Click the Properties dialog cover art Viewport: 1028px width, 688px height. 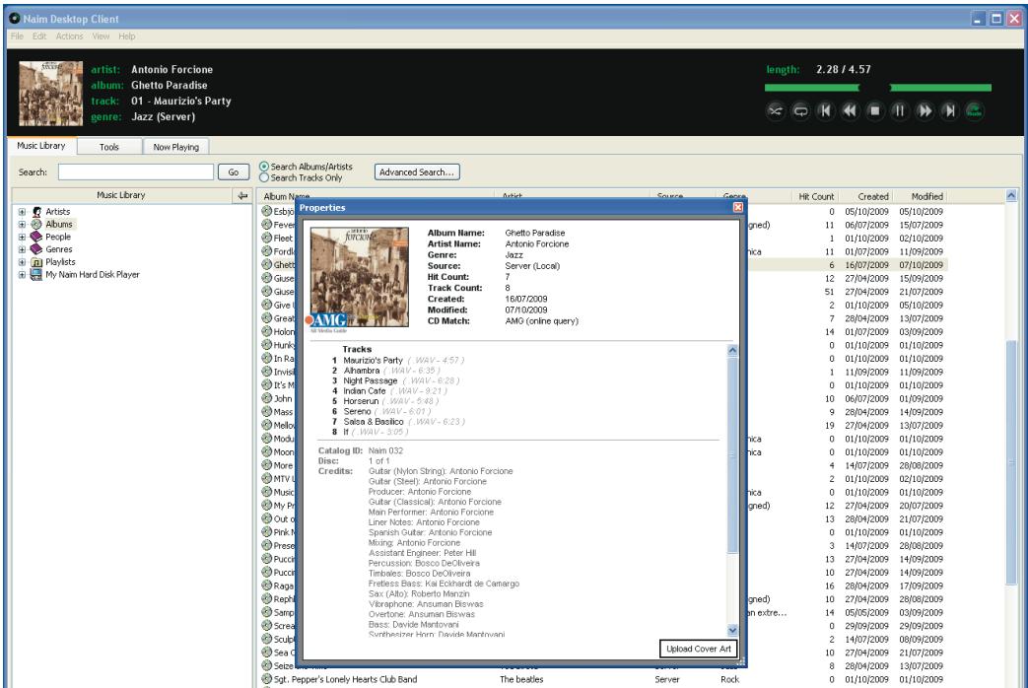click(x=360, y=277)
